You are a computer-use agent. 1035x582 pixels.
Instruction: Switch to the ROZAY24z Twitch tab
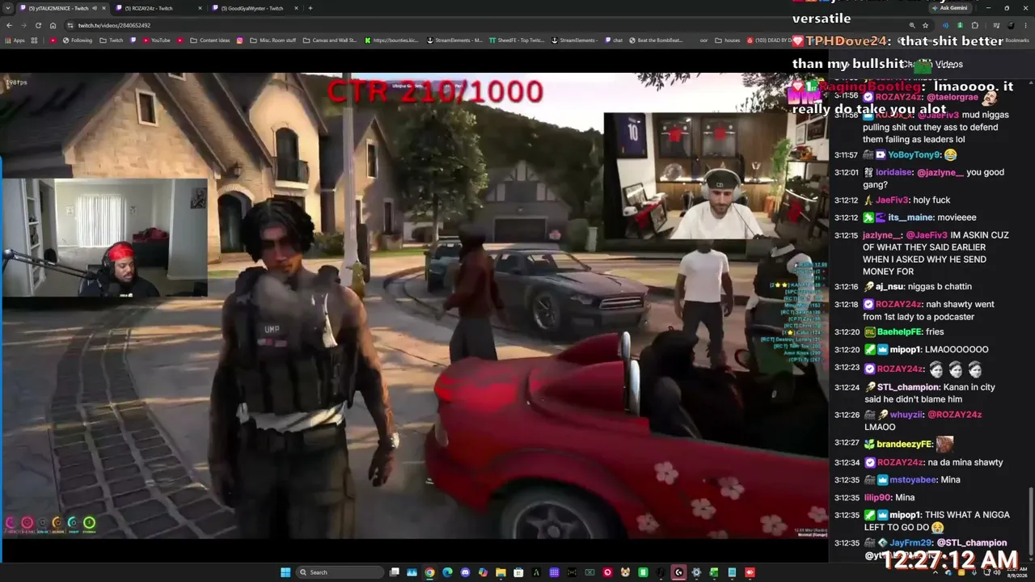click(x=159, y=8)
